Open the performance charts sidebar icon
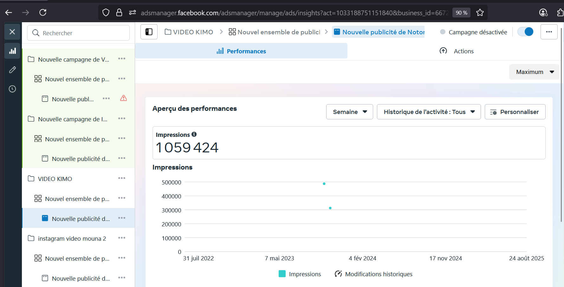The height and width of the screenshot is (287, 564). click(x=12, y=51)
